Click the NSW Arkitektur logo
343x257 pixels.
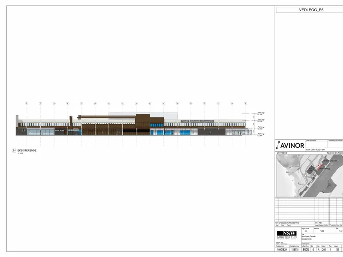pos(286,235)
